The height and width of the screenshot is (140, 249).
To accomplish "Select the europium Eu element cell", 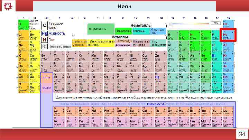I will 135,111.
